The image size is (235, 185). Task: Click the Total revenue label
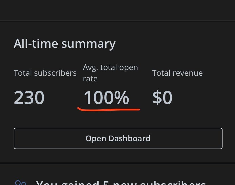(x=177, y=73)
